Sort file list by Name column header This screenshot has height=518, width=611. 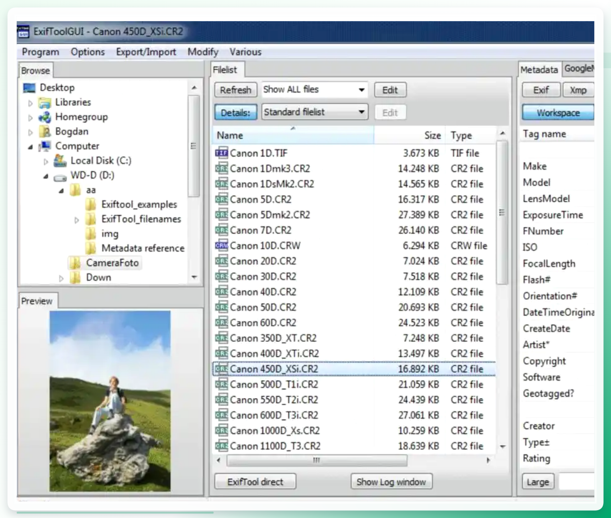tap(293, 135)
